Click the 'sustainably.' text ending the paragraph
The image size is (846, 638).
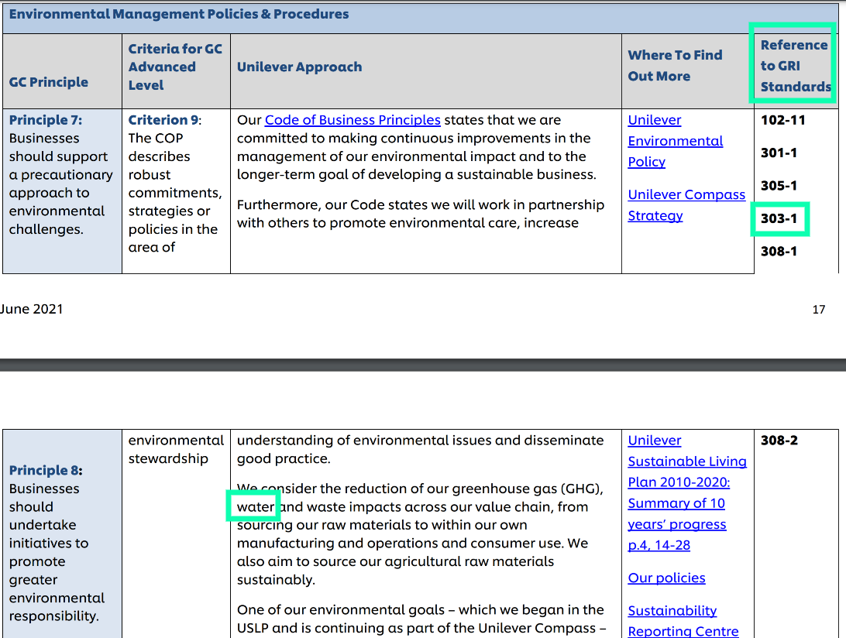(276, 580)
